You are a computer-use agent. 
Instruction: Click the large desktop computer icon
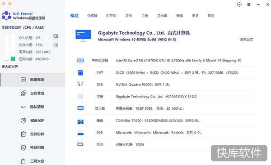coord(83,36)
